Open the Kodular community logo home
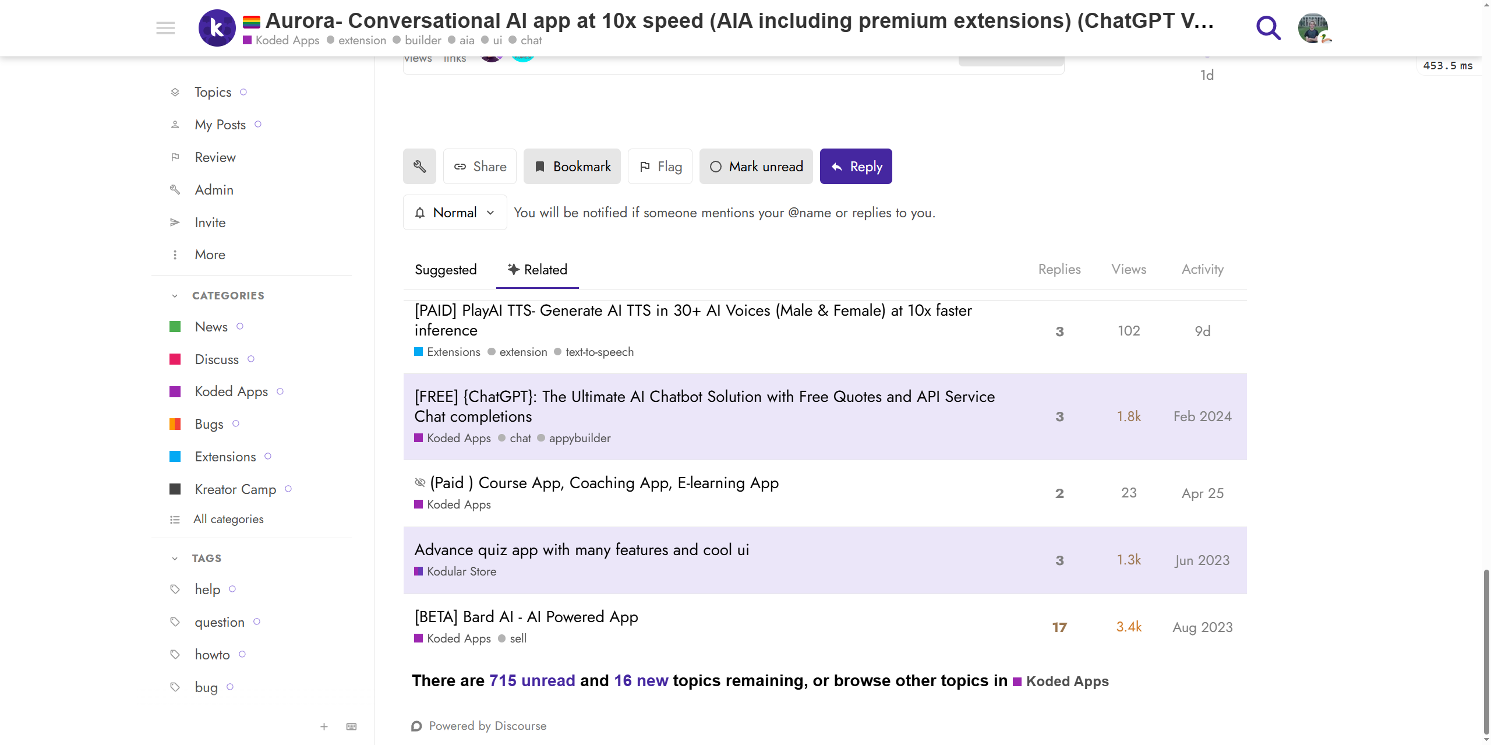The image size is (1491, 745). [x=217, y=28]
